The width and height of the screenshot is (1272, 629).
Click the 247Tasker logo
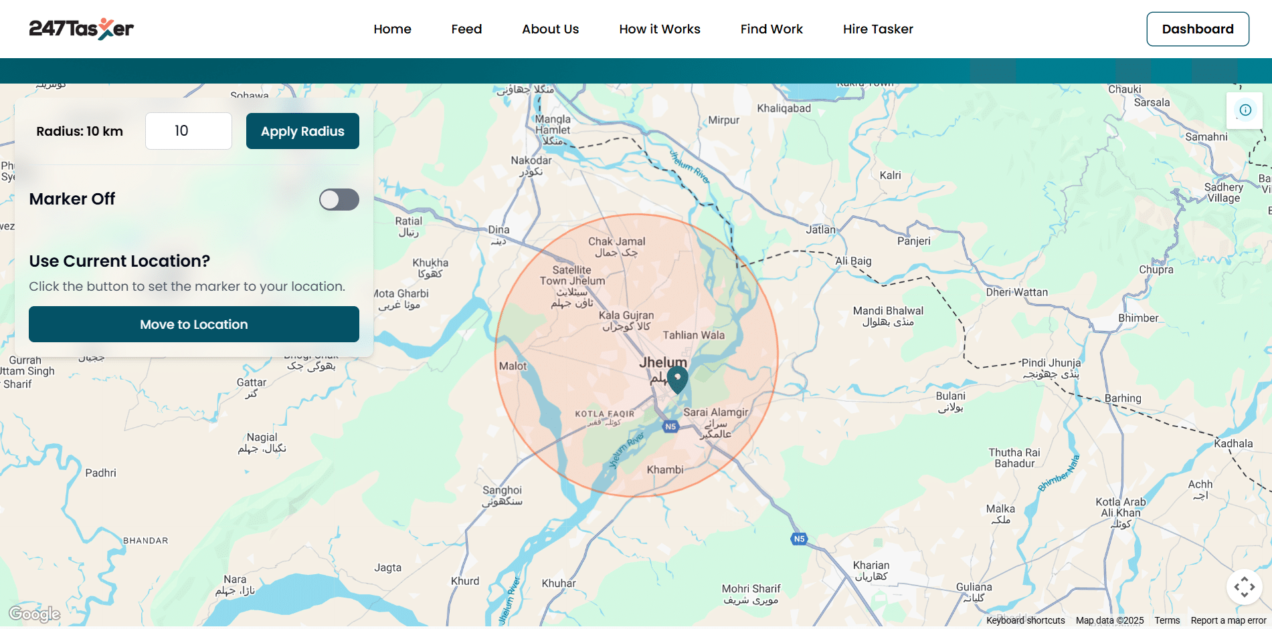point(81,29)
